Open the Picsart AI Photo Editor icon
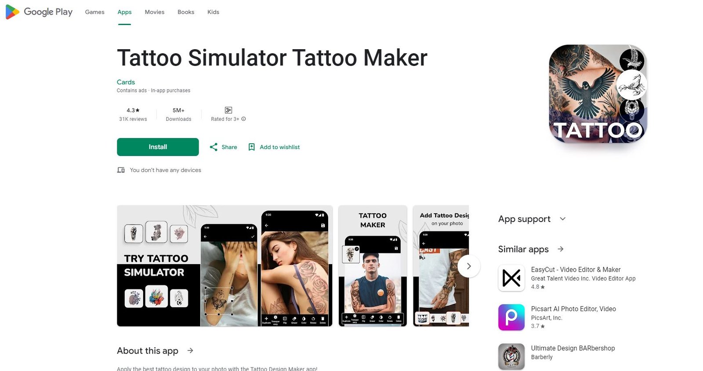Screen dimensions: 703x371 511,317
